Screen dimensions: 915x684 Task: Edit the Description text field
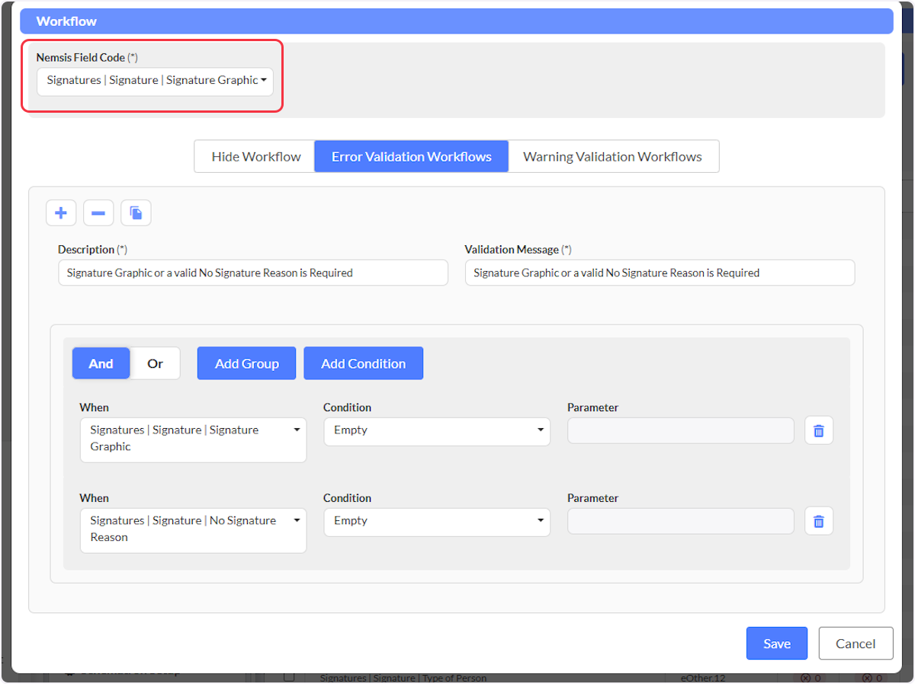point(253,273)
